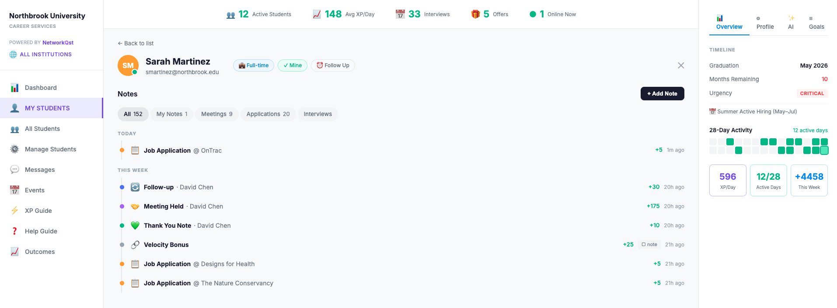The image size is (837, 308).
Task: Switch to the Overview tab
Action: pos(729,23)
